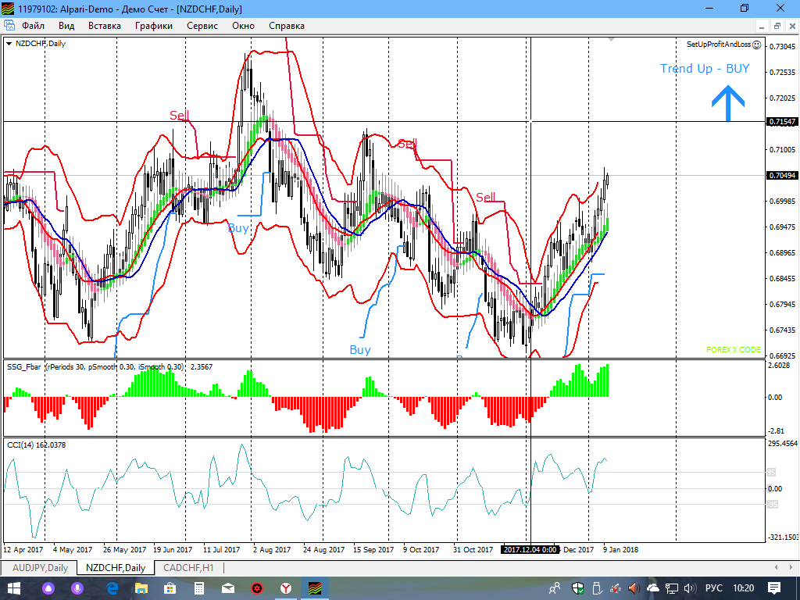Click the SetUpProfitAndLoss smiley icon
The image size is (800, 600).
point(756,45)
